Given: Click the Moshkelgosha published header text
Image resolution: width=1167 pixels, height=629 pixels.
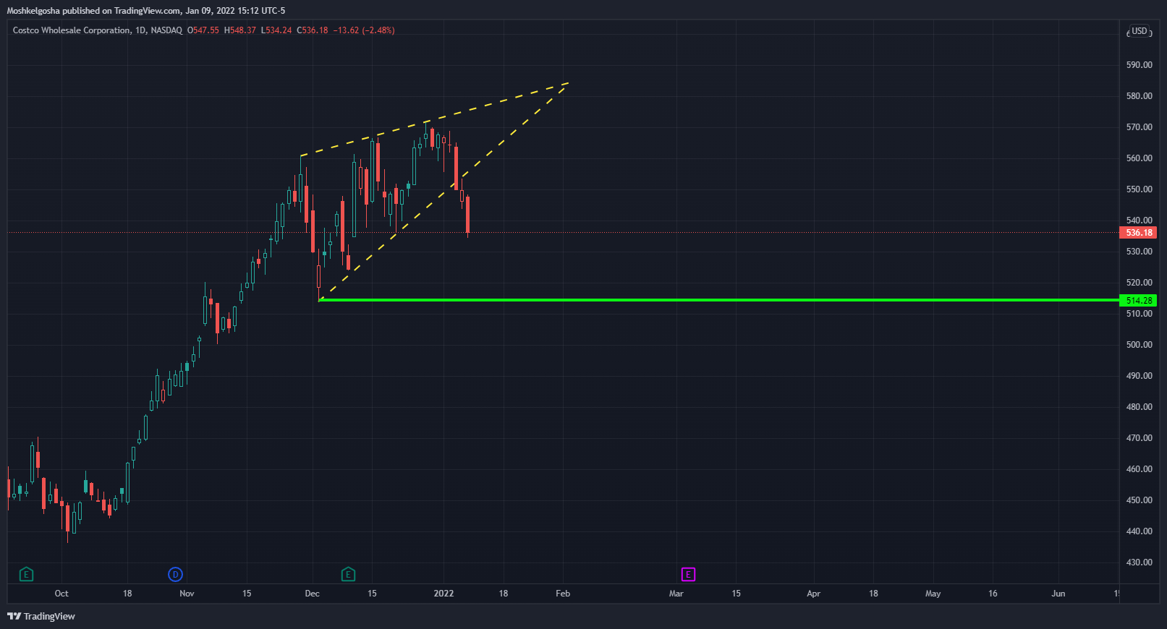Looking at the screenshot, I should point(146,11).
